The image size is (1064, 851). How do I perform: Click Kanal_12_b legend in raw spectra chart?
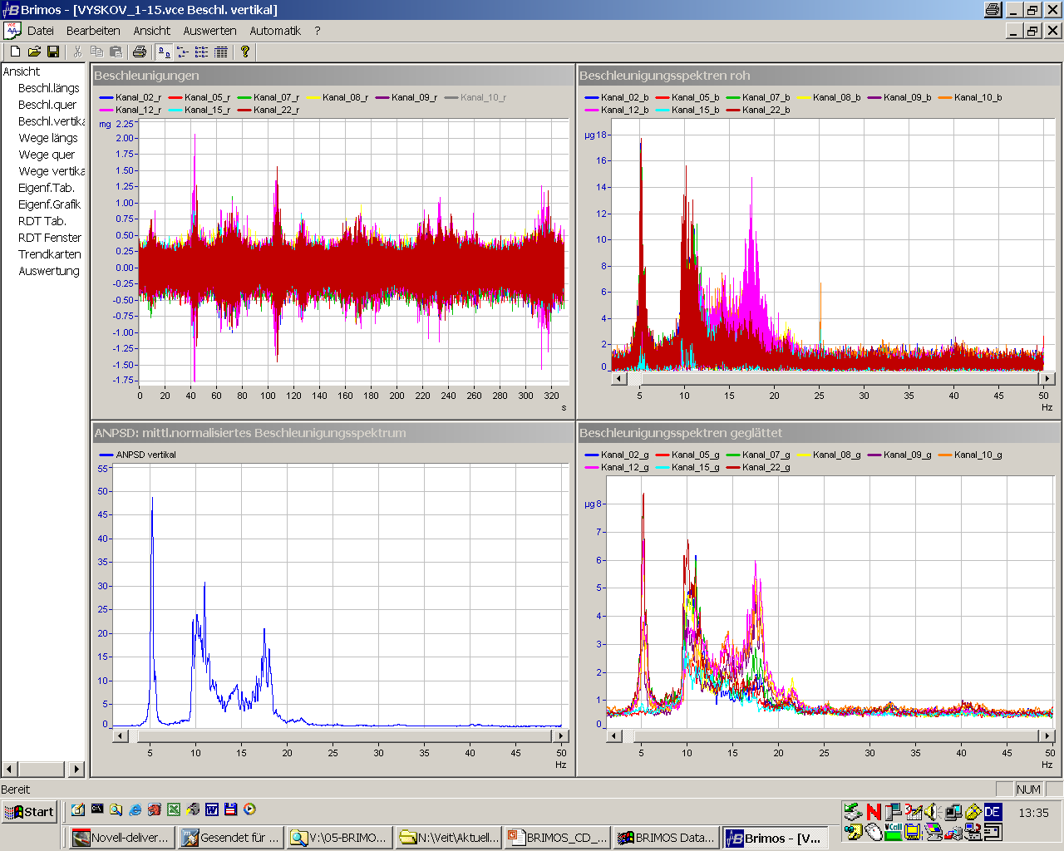[x=616, y=110]
